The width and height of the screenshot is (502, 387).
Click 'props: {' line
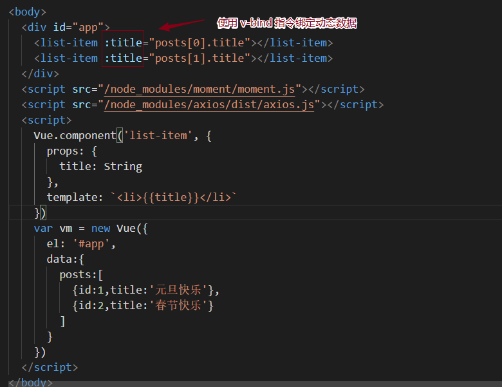(x=72, y=151)
